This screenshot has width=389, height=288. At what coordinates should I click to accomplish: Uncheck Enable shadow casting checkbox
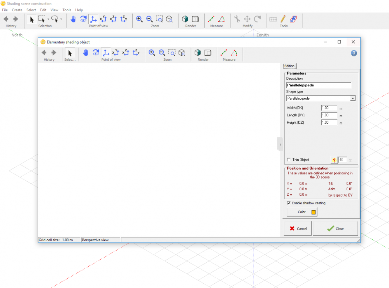pyautogui.click(x=289, y=203)
